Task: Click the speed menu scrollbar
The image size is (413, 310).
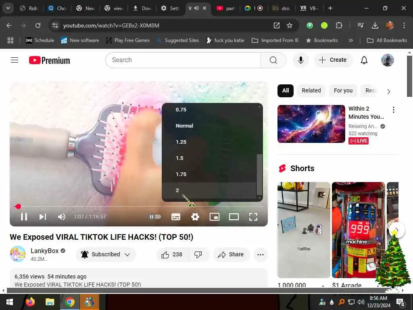Action: (x=259, y=174)
